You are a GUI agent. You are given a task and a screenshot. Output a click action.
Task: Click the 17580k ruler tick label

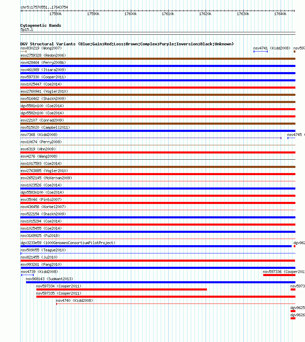(56, 14)
